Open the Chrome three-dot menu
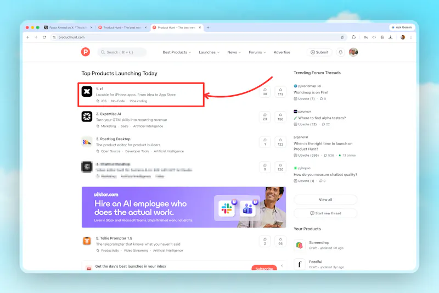The height and width of the screenshot is (293, 439). (410, 37)
